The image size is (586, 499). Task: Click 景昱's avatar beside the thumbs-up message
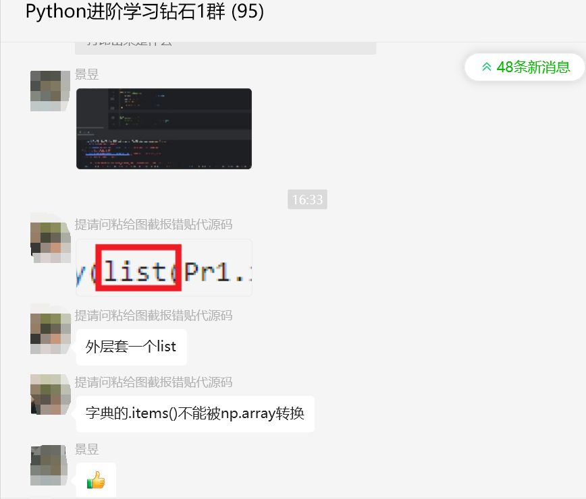[x=50, y=465]
